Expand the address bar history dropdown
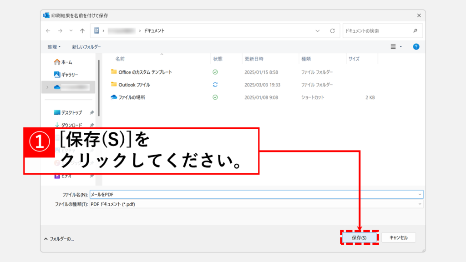The height and width of the screenshot is (262, 466). click(317, 30)
